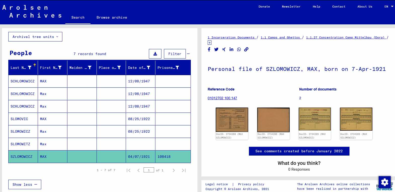Screen dimensions: 395x192
Task: Share the file via Xing icon
Action: tap(224, 50)
